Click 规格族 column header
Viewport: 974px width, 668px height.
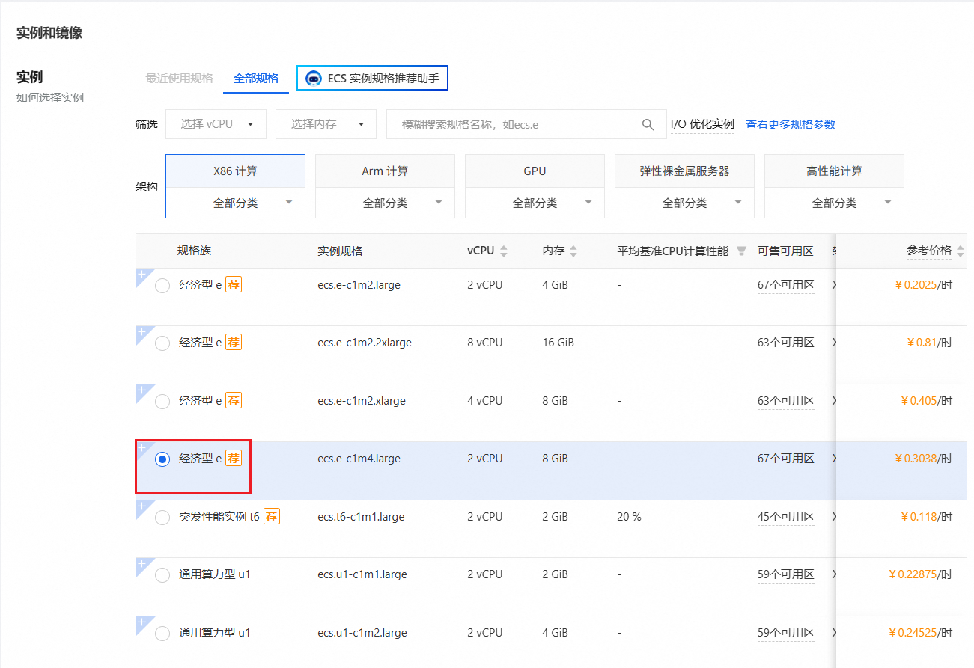[194, 251]
